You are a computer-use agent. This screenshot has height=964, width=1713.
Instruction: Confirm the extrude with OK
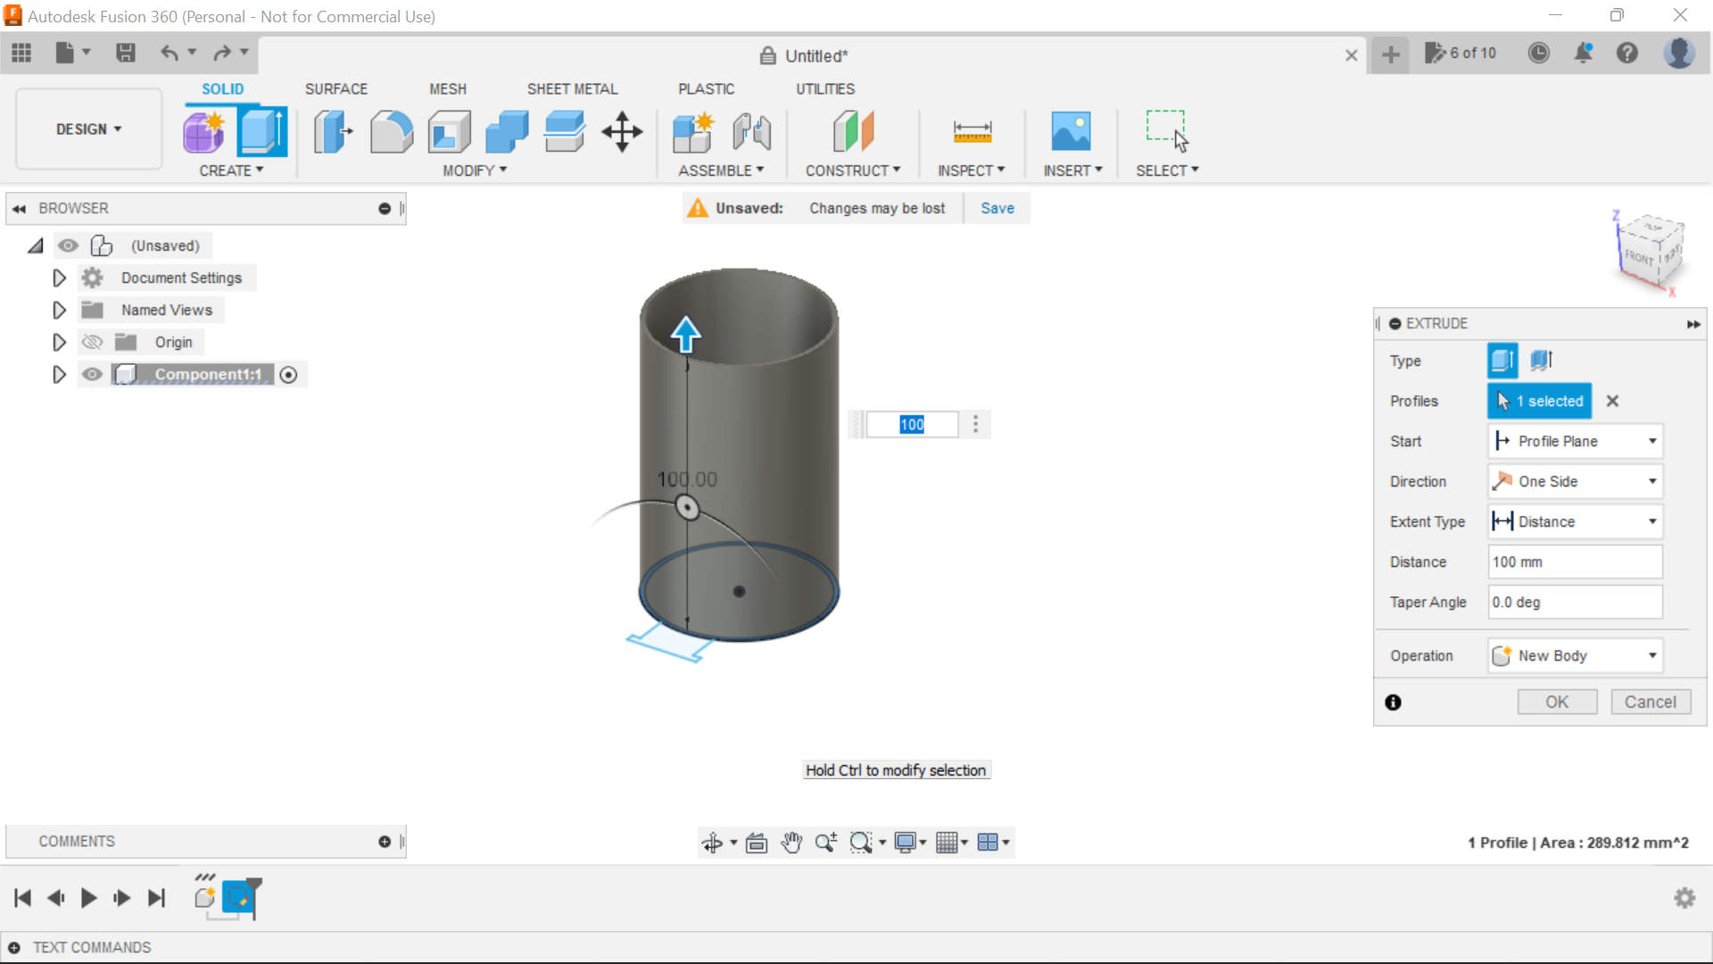[1556, 702]
